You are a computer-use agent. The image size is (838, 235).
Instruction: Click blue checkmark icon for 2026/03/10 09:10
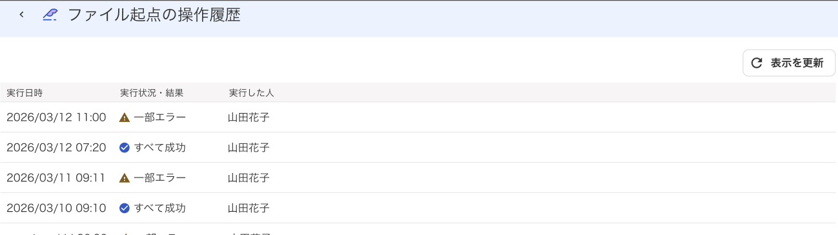125,208
